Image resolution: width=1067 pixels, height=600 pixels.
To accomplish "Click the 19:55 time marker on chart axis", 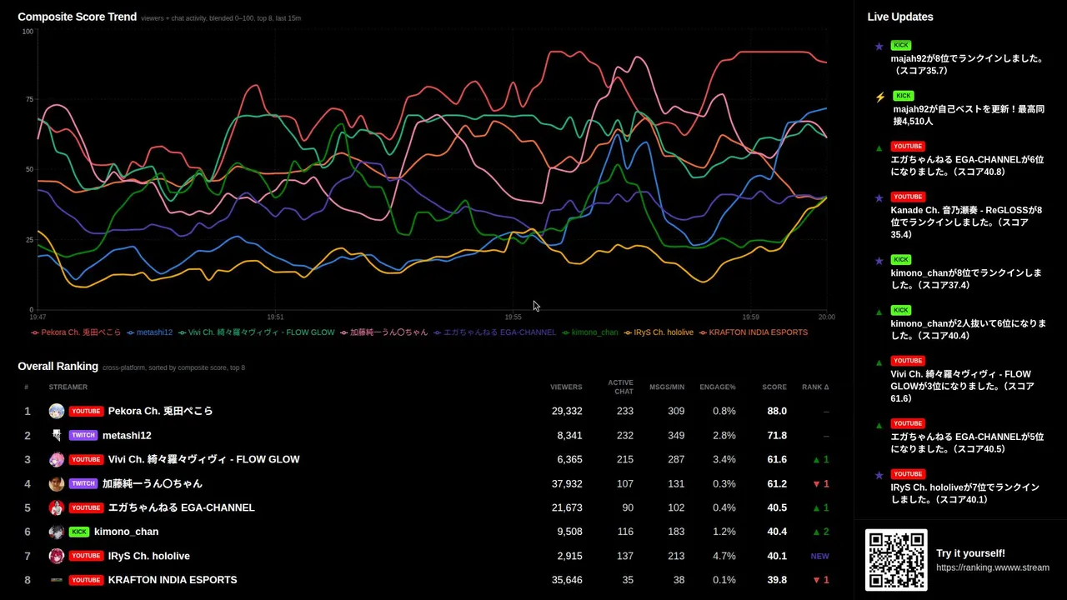I will (513, 317).
